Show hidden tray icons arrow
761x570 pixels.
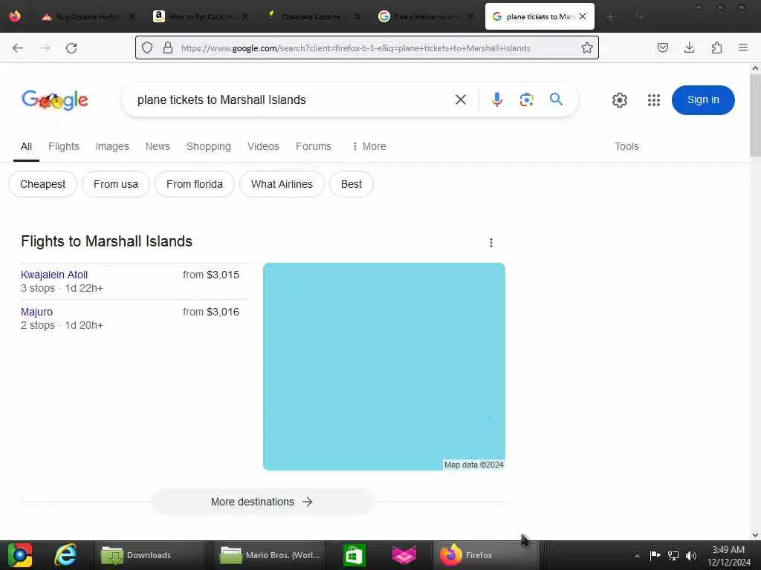pyautogui.click(x=637, y=556)
